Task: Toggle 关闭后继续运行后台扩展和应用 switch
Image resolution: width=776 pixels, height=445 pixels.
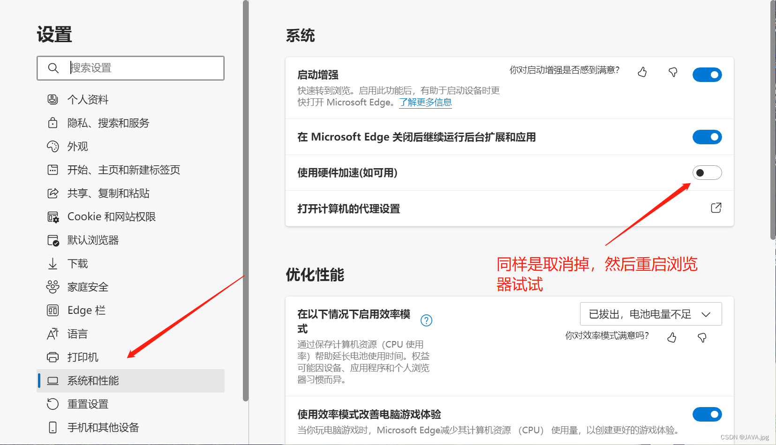Action: [707, 137]
